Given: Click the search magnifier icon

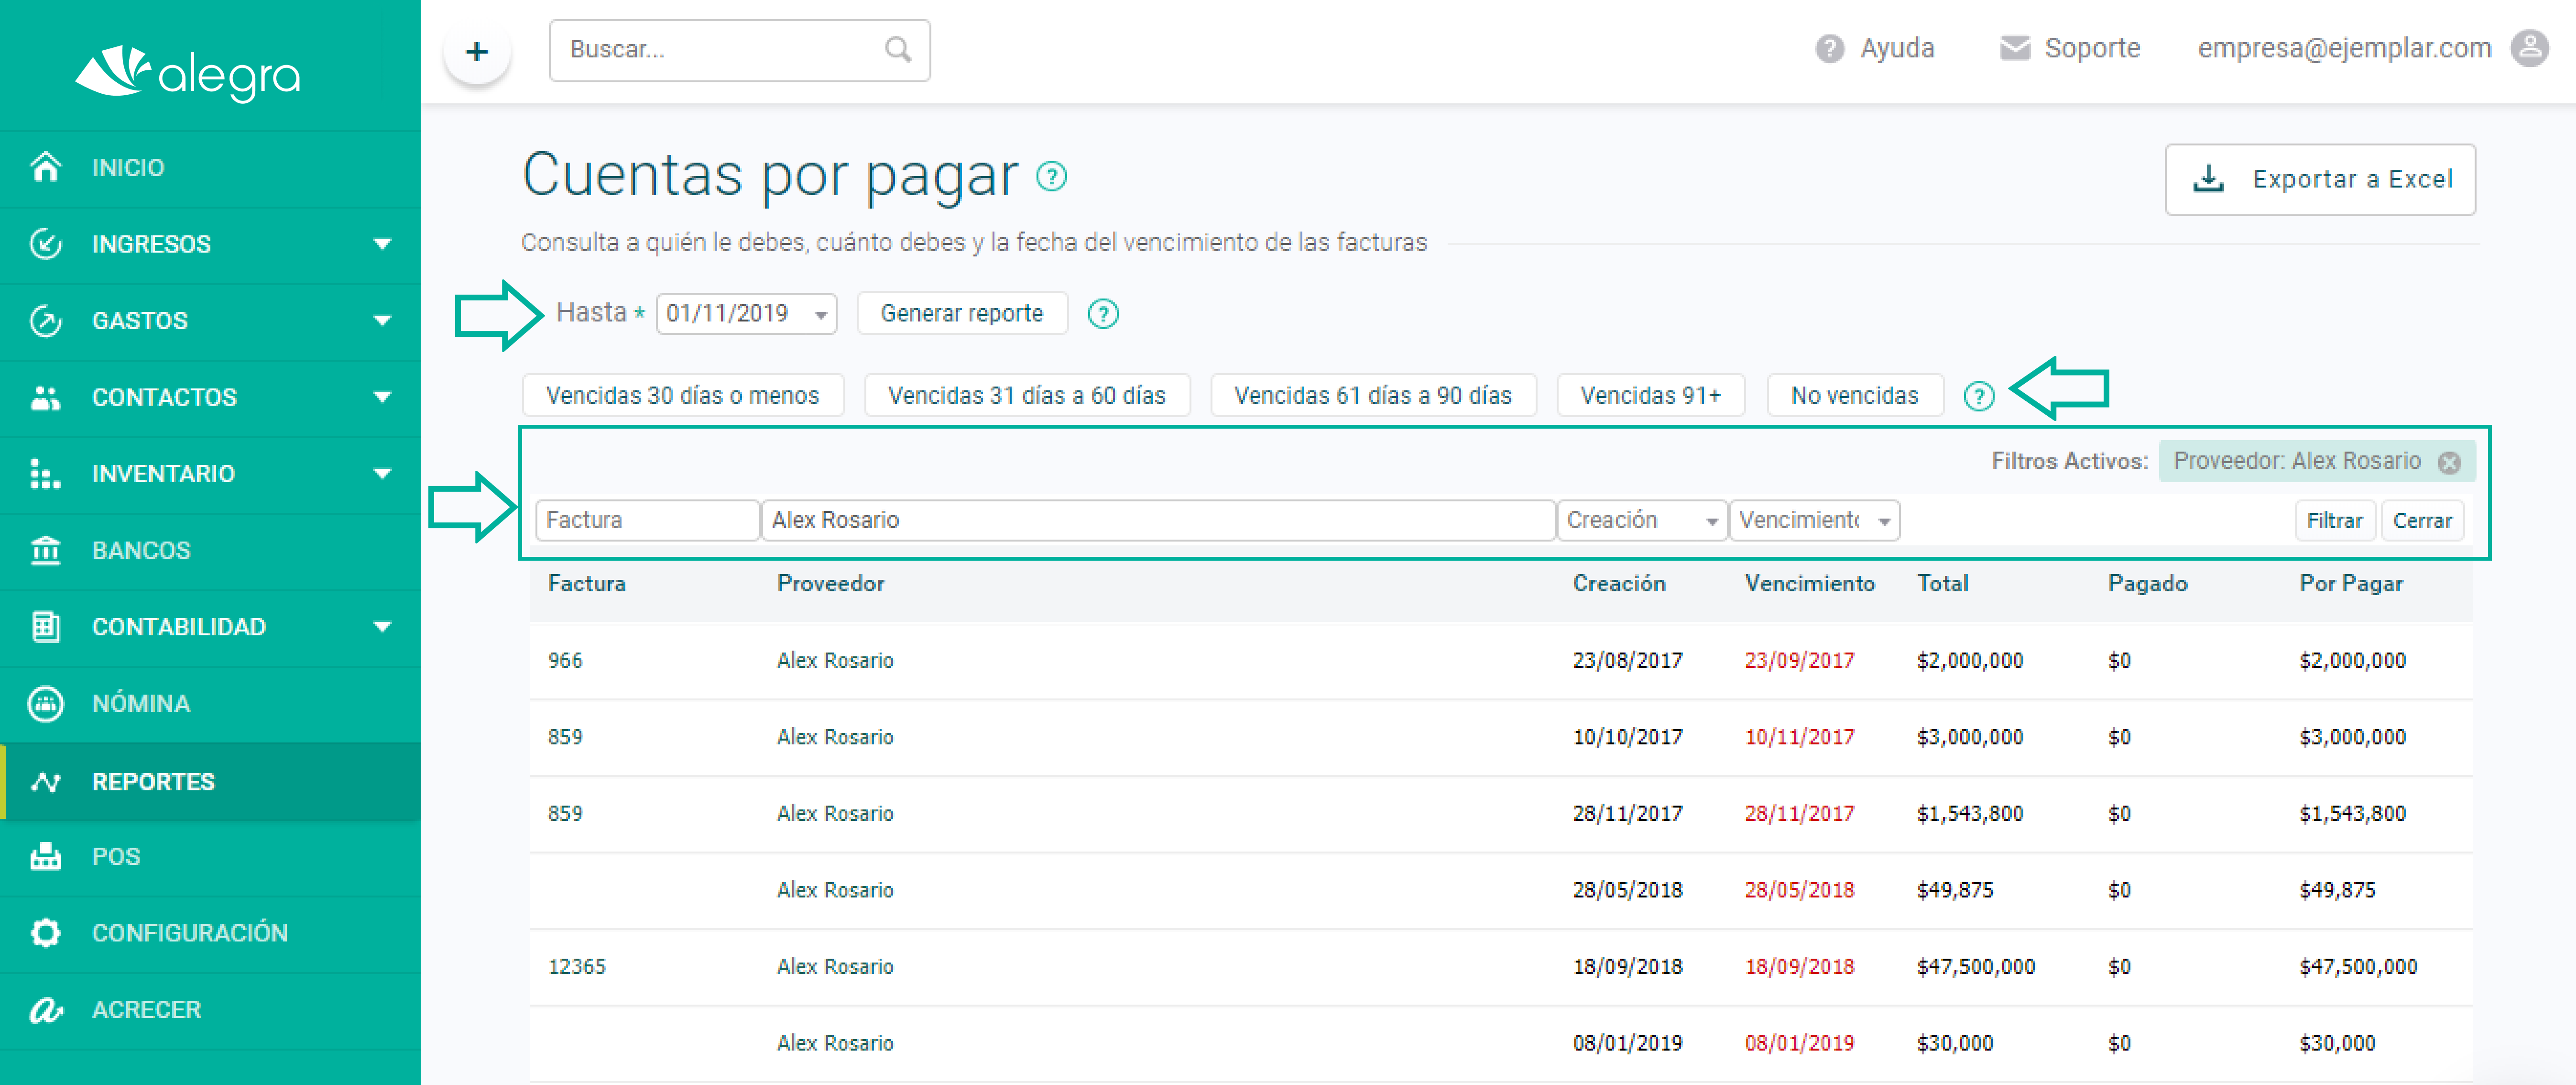Looking at the screenshot, I should click(x=898, y=49).
